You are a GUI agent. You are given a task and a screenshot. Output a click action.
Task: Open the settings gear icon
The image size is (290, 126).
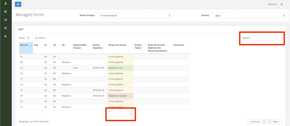(282, 4)
